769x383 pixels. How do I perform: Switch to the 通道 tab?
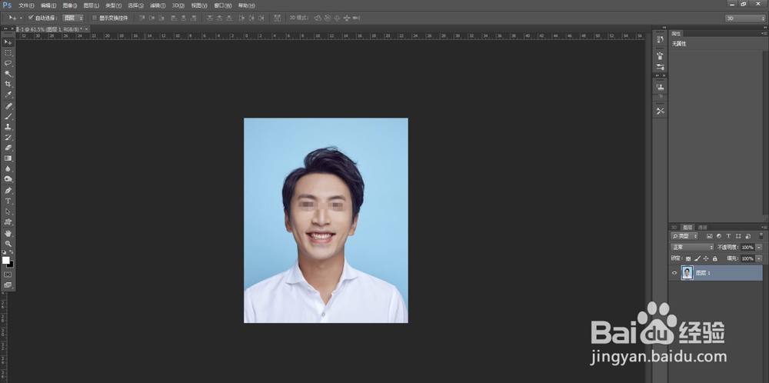(702, 228)
